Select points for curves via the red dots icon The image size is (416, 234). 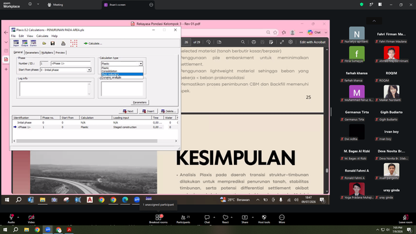pyautogui.click(x=73, y=44)
